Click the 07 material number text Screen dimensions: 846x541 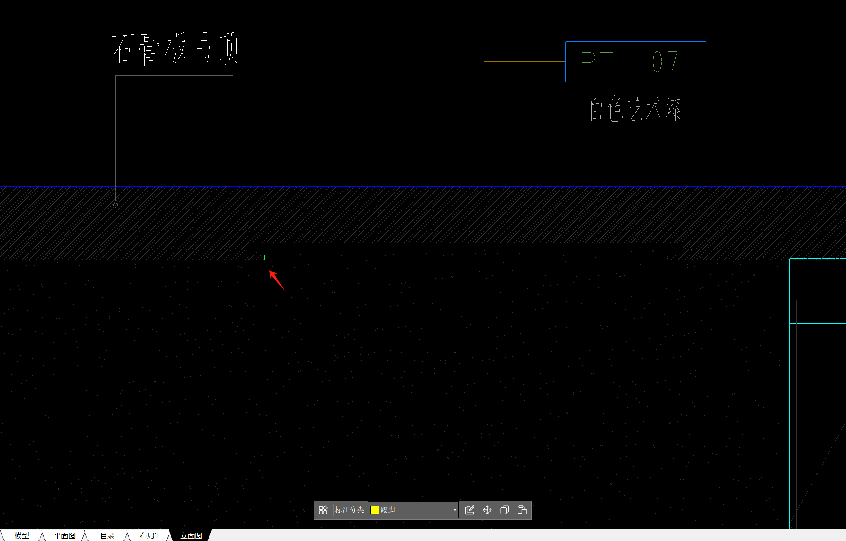[665, 62]
